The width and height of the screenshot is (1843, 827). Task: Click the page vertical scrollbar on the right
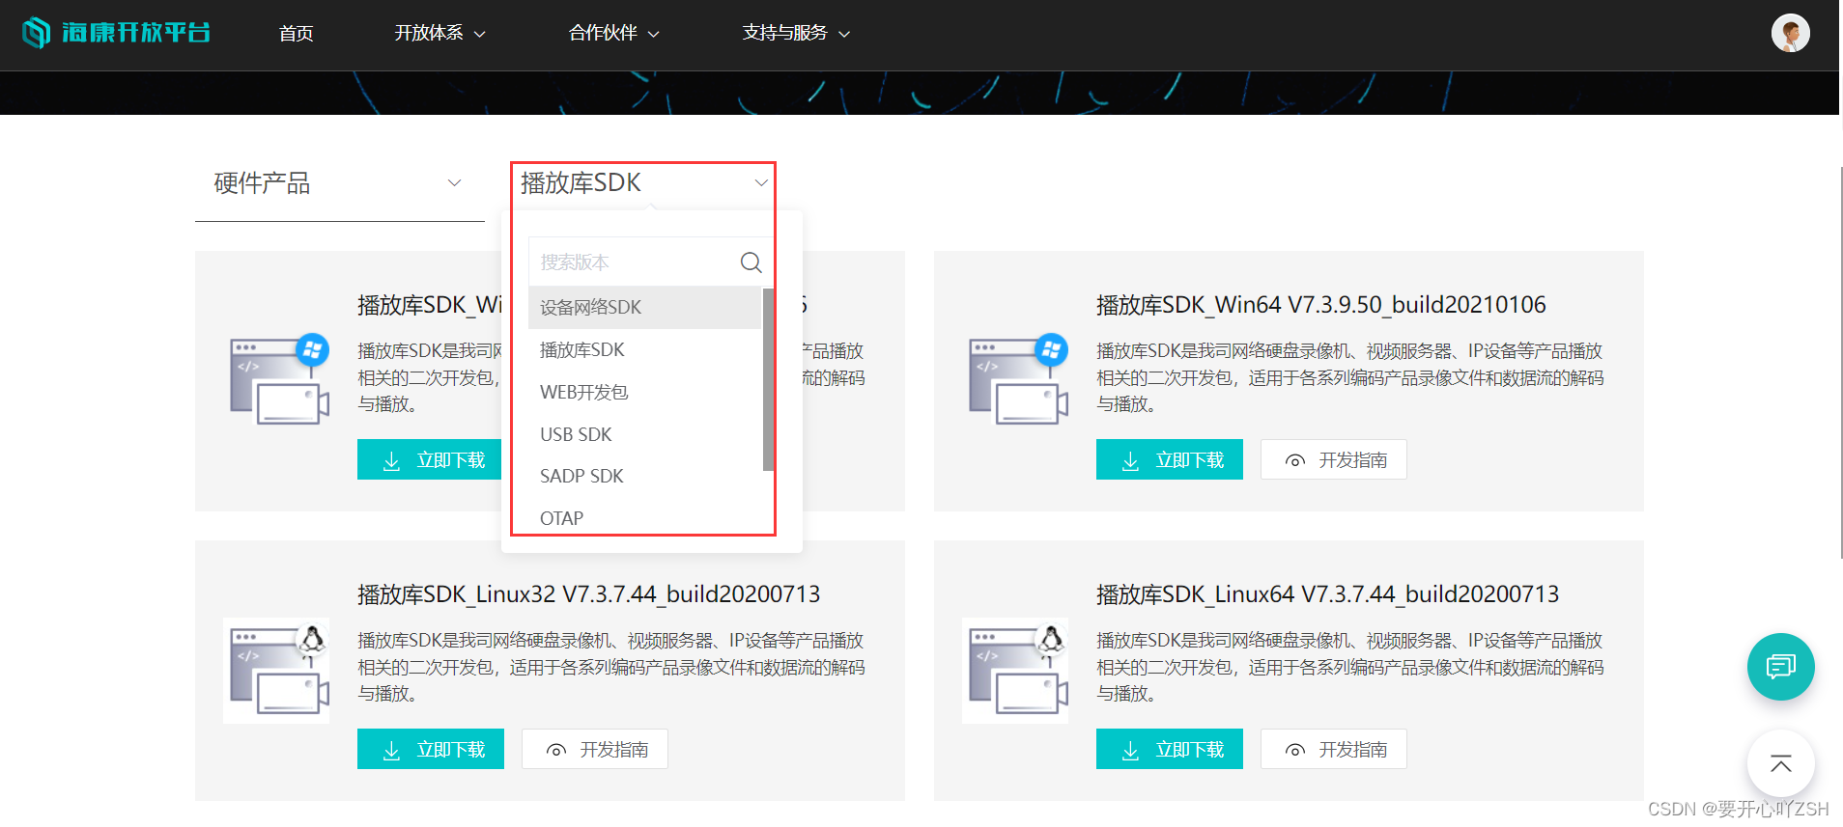tap(1840, 362)
